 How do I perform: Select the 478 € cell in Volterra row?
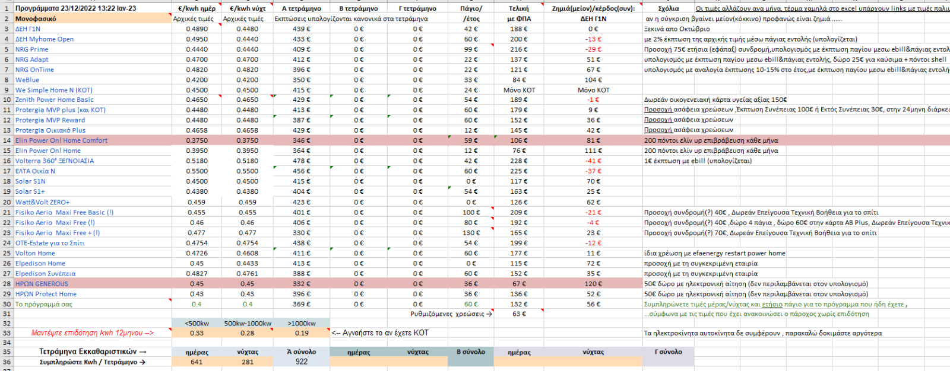pyautogui.click(x=301, y=161)
